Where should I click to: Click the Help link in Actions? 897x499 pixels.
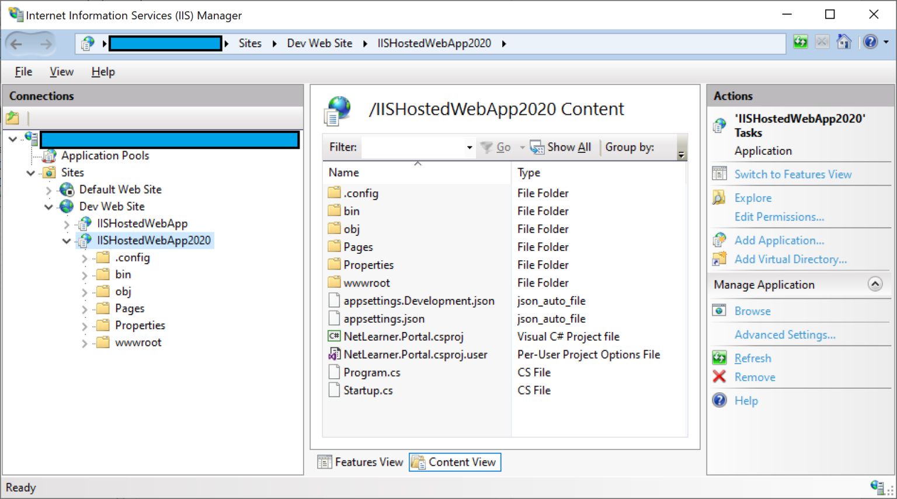tap(746, 401)
